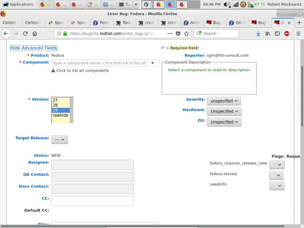Switch to the QA:S browser tab
Viewport: 304px width, 228px height.
[x=237, y=23]
